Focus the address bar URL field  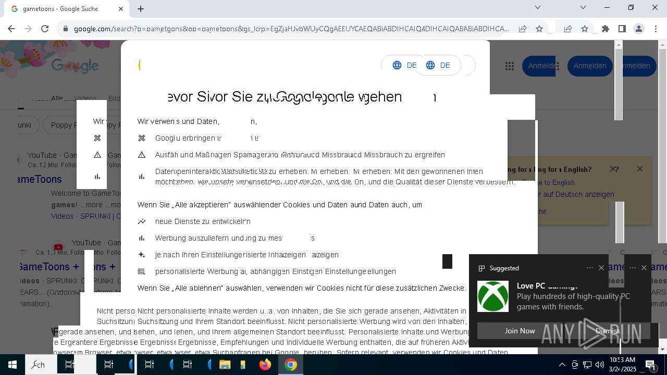292,29
